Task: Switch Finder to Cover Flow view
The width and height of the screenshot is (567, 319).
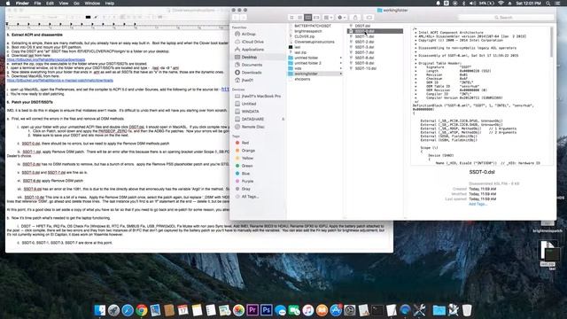Action: click(316, 18)
